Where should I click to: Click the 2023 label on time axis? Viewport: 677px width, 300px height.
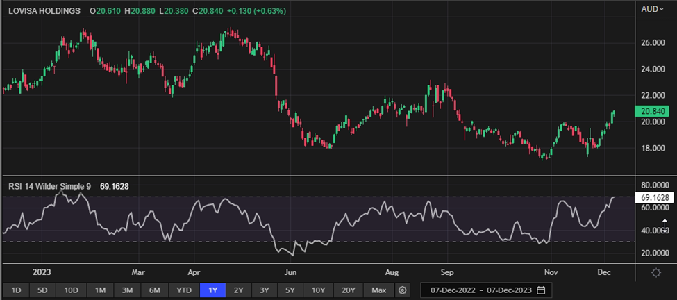click(x=42, y=273)
